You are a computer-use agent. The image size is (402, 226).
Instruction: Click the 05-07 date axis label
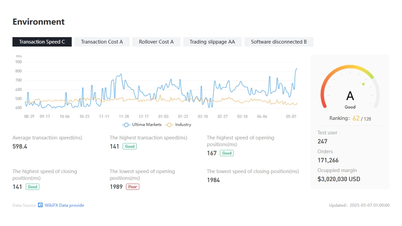[291, 117]
